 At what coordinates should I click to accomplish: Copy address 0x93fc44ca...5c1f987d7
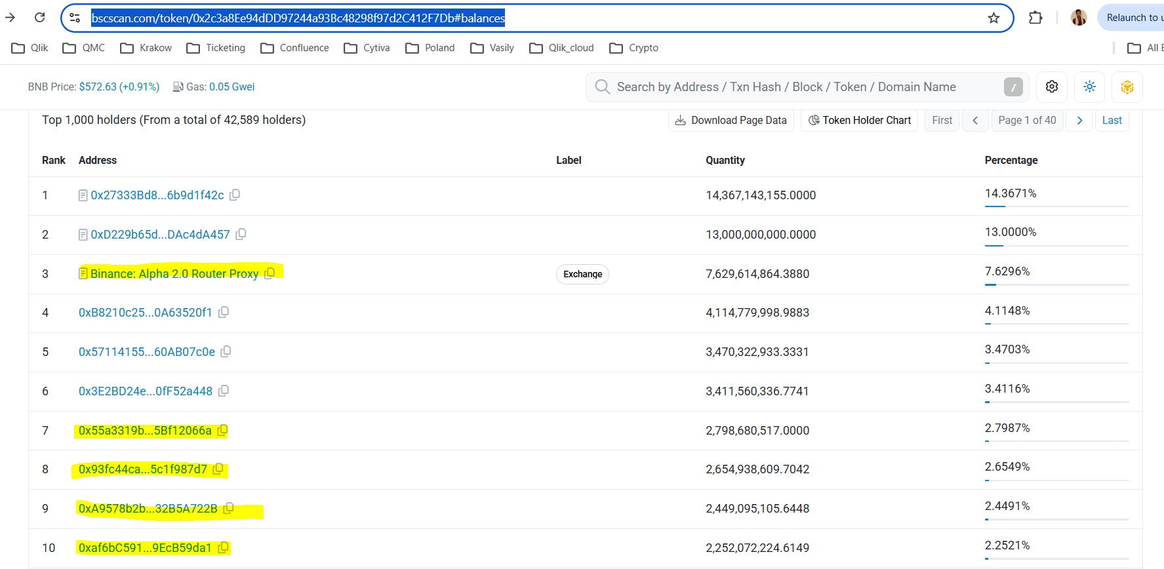(x=218, y=469)
